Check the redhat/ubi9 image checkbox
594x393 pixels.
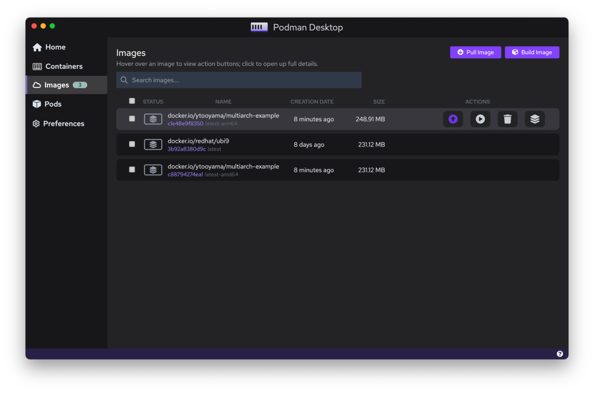tap(132, 144)
